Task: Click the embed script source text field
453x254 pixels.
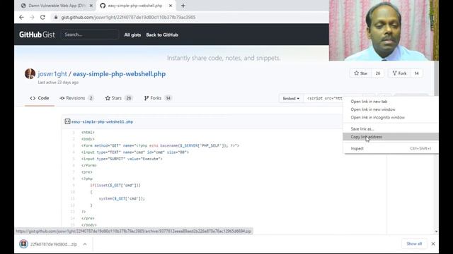Action: [x=323, y=99]
